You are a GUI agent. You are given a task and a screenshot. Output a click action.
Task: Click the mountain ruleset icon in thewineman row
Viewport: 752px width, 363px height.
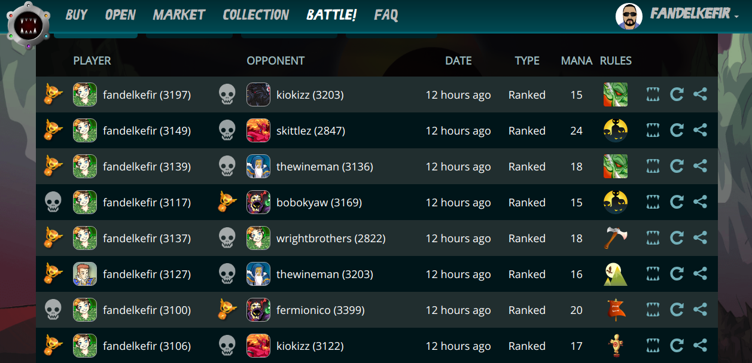pyautogui.click(x=616, y=274)
